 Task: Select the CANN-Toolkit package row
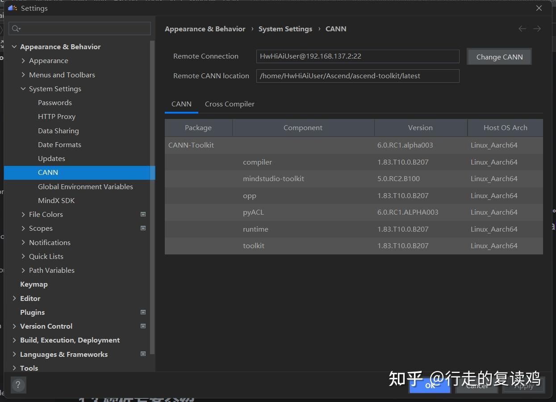pyautogui.click(x=354, y=145)
